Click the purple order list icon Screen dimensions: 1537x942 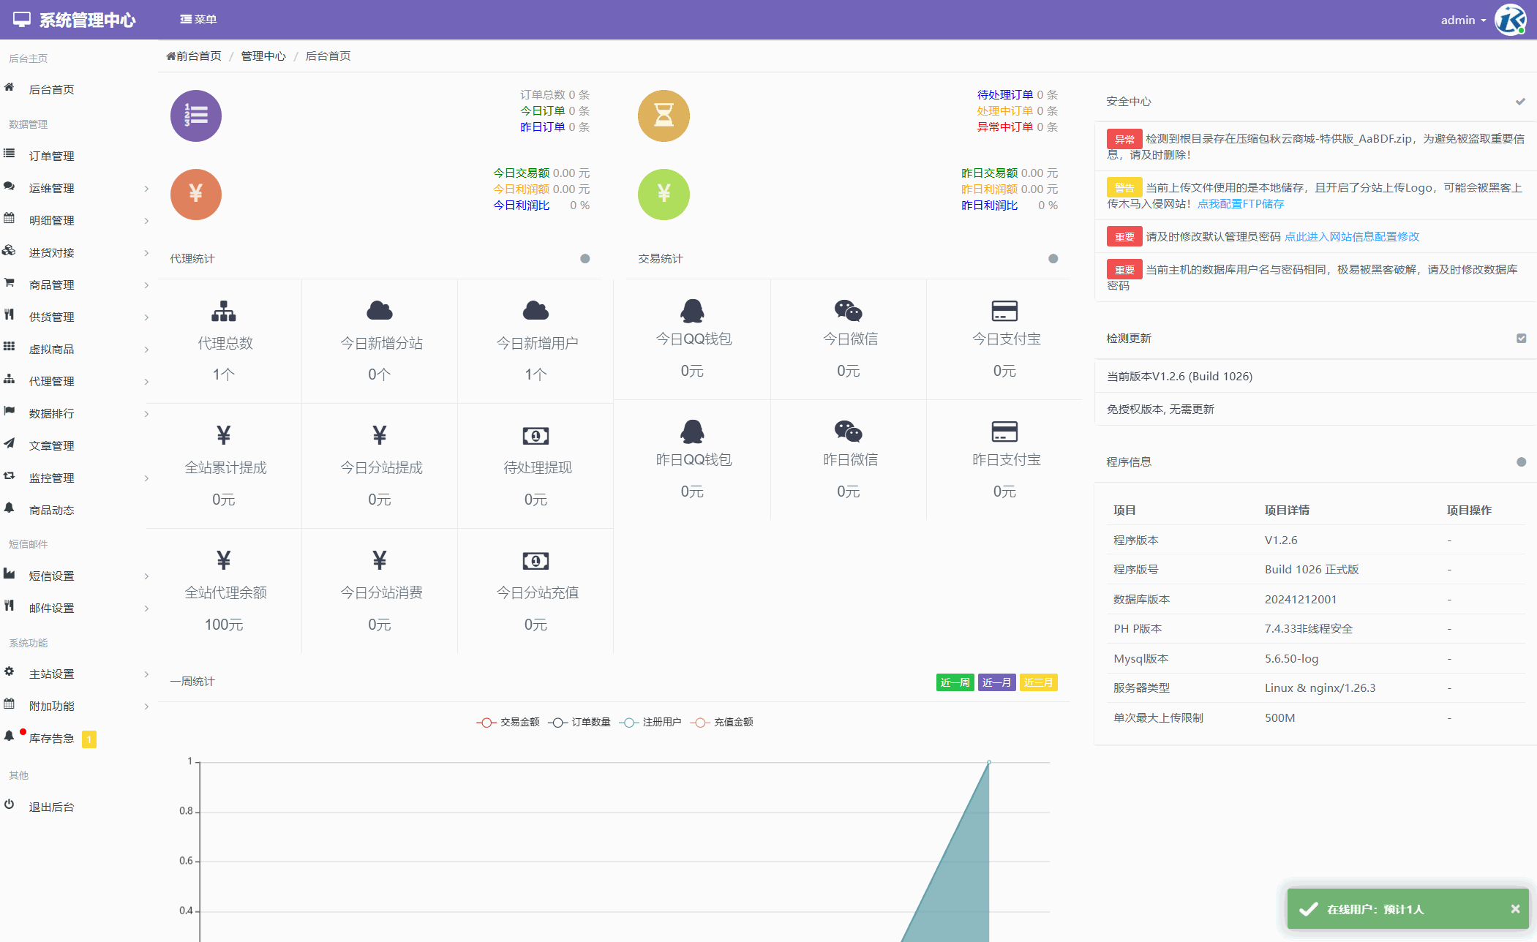(x=195, y=116)
